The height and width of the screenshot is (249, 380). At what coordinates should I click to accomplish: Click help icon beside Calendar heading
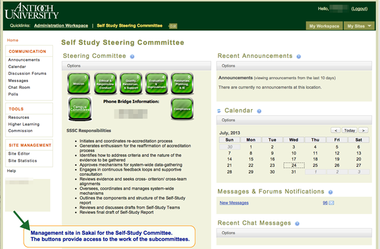(259, 111)
